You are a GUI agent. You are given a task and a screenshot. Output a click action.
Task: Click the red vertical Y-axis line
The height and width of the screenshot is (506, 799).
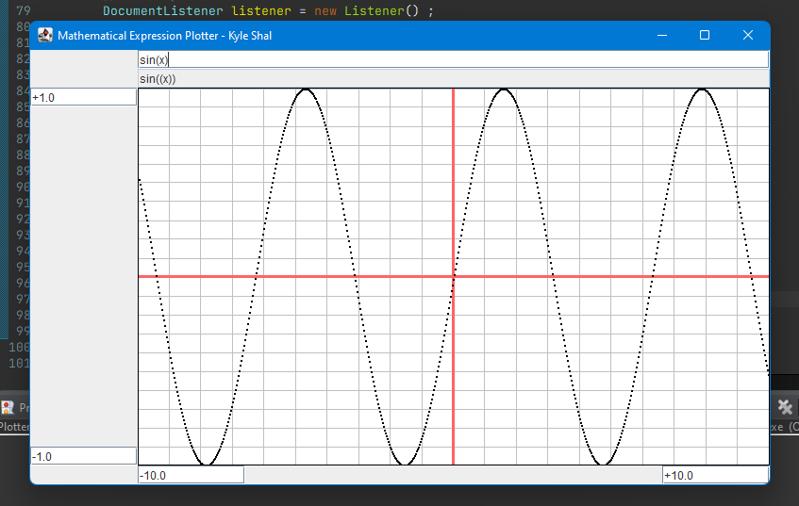454,188
